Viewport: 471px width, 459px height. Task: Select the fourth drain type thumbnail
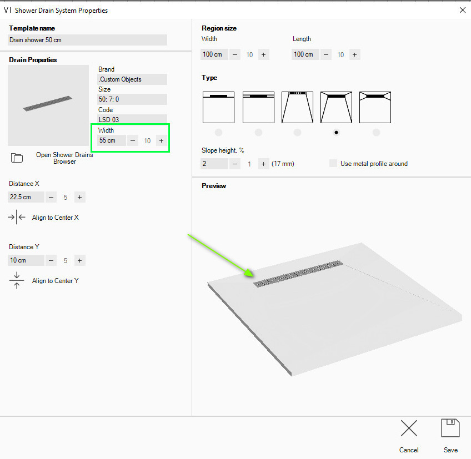336,108
